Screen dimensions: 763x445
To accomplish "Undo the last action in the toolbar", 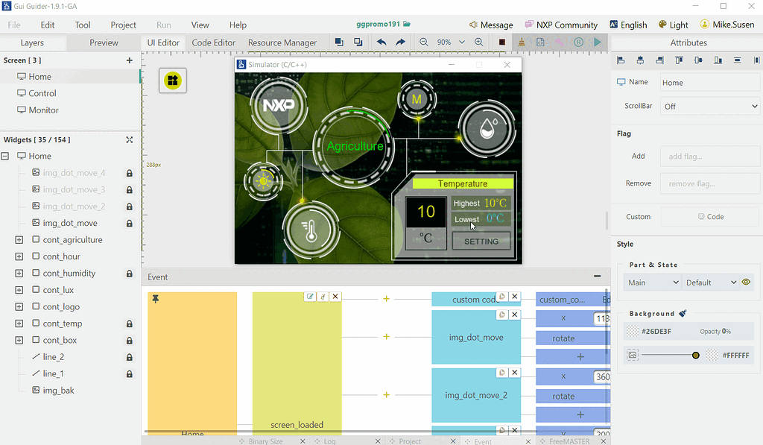I will [381, 42].
